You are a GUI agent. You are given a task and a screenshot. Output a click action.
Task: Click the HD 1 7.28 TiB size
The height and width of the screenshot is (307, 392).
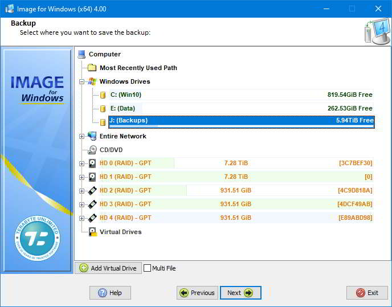236,177
